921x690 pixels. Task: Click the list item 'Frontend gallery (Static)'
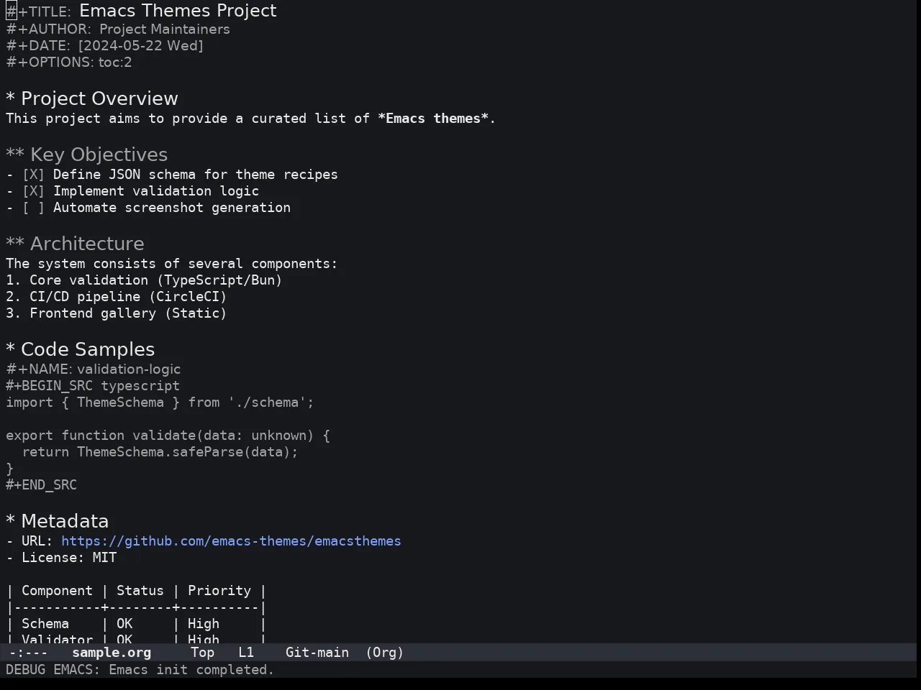[128, 313]
